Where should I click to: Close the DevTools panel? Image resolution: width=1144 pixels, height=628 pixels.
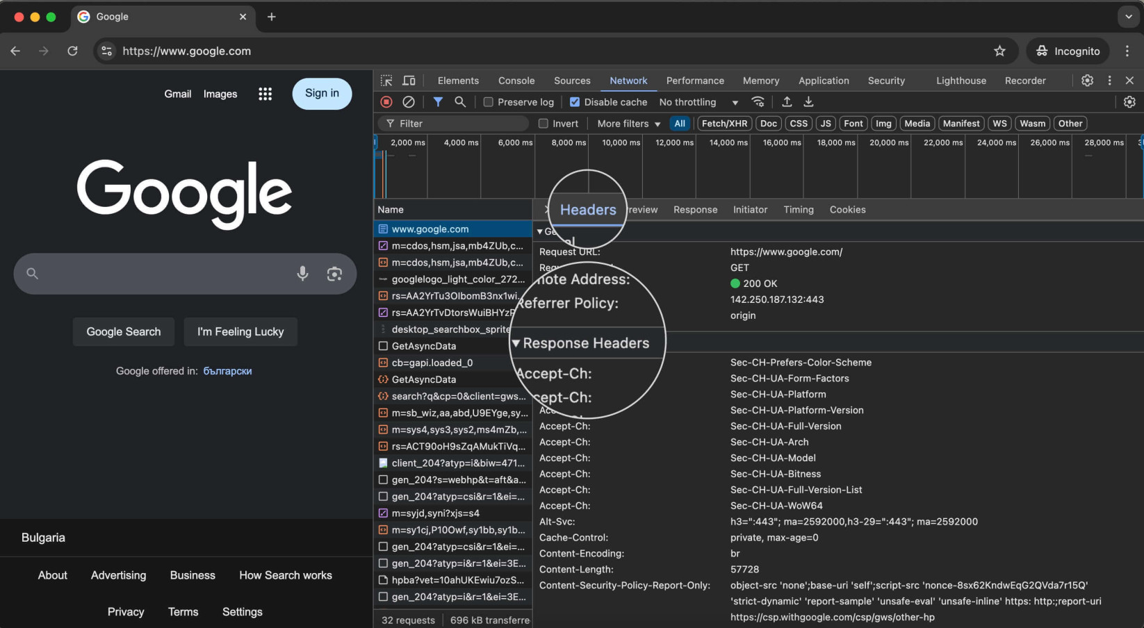coord(1129,81)
